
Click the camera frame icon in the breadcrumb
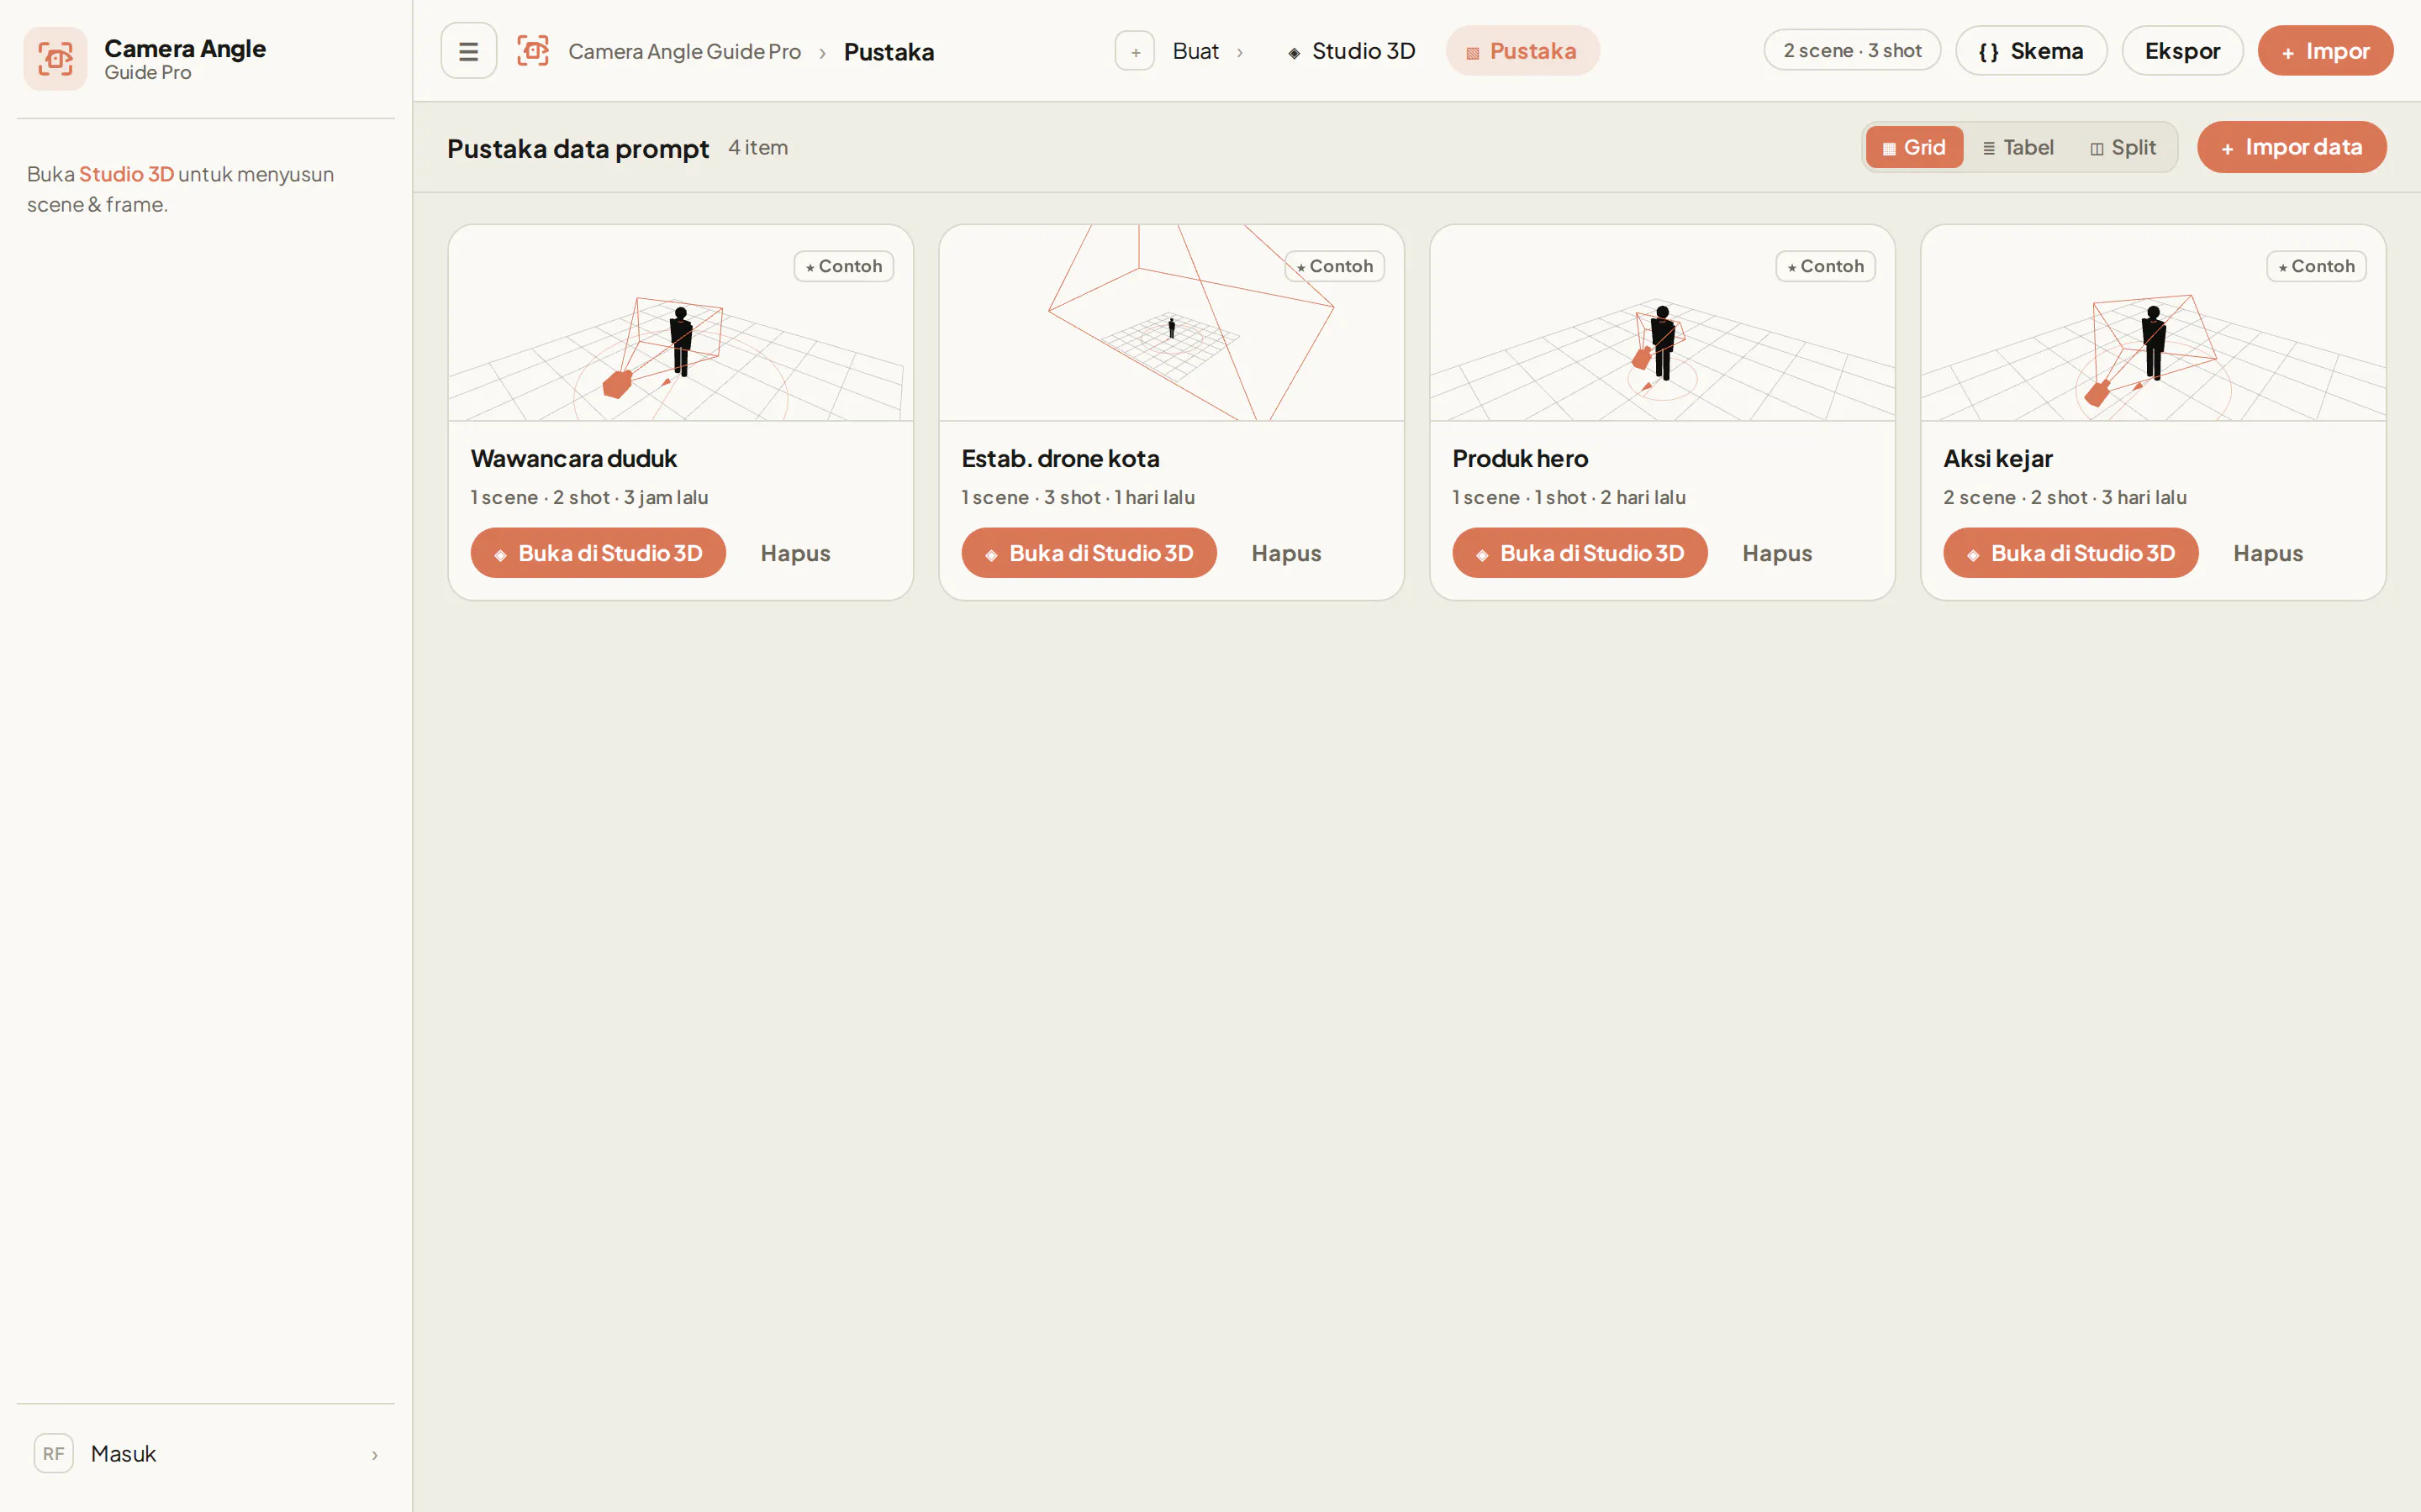click(x=532, y=51)
